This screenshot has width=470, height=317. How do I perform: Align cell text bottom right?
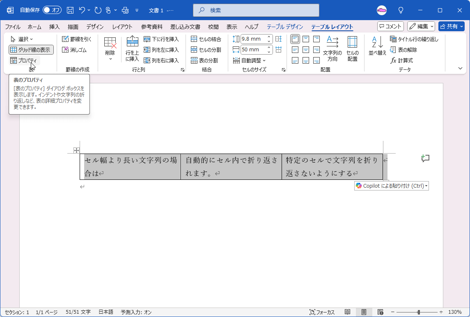click(x=316, y=60)
